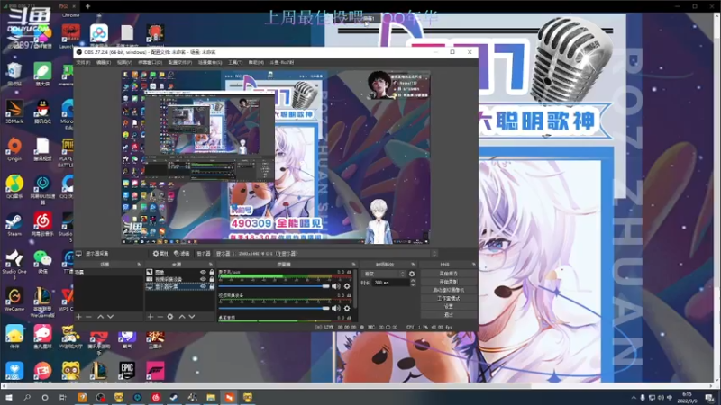Open the 3DMark desktop shortcut
Viewport: 721px width, 405px height.
14,112
